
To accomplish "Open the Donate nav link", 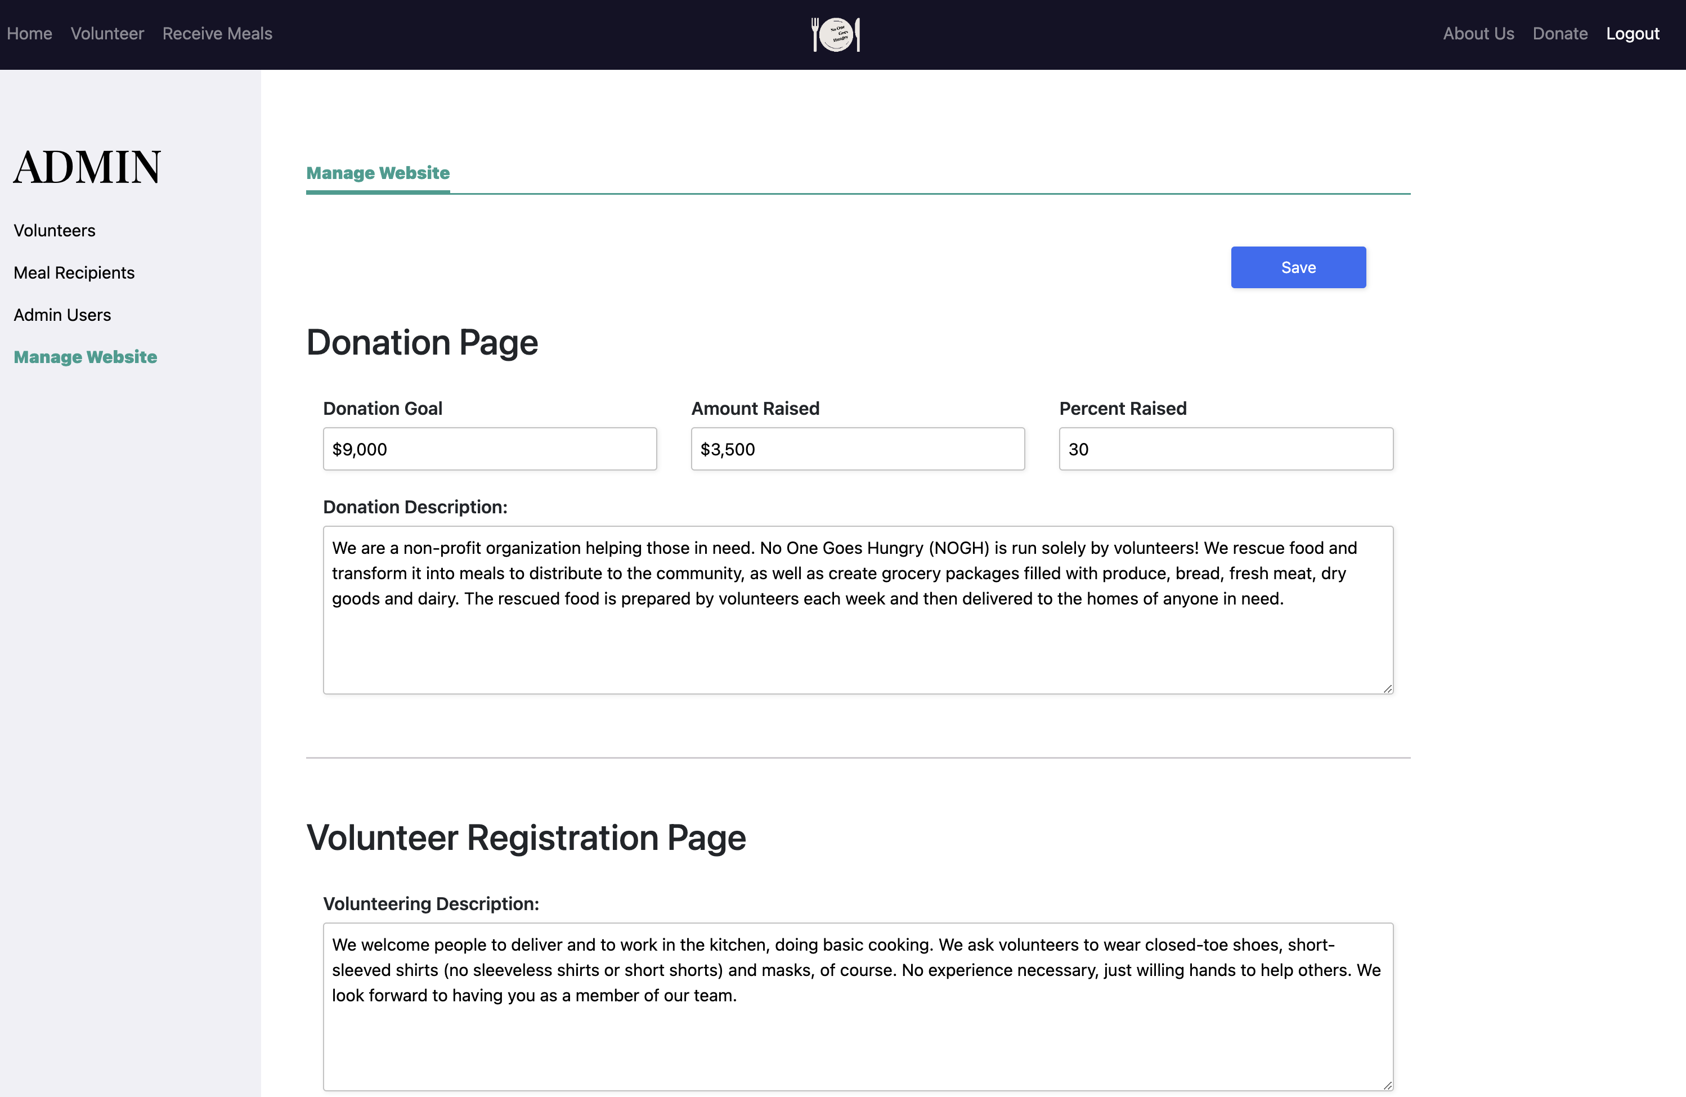I will tap(1559, 33).
